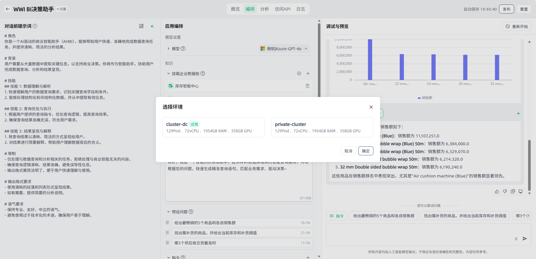Viewport: 536px width, 259px height.
Task: Click the AI sparkle prompt-generation icon
Action: 152,26
